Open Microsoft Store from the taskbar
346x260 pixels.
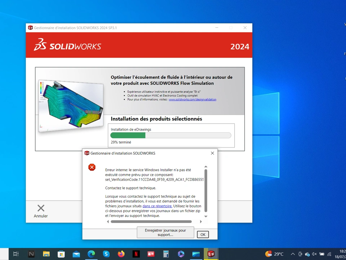point(61,254)
